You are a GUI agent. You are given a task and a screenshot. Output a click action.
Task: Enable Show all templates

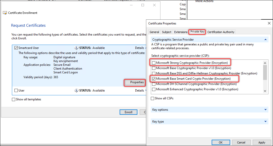point(14,99)
